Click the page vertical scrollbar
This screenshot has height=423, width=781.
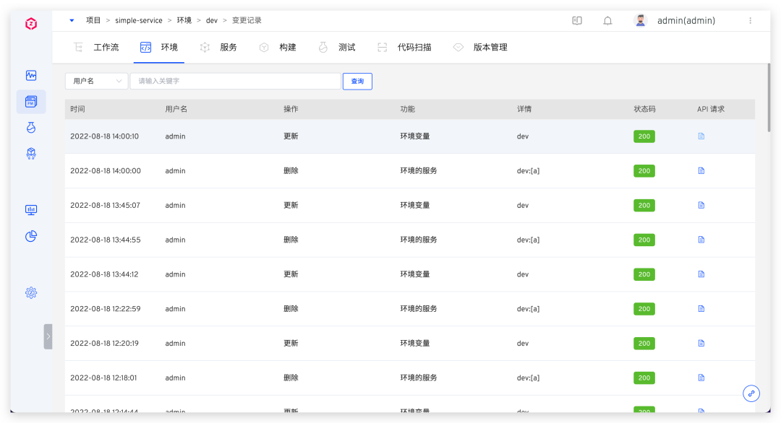769,97
